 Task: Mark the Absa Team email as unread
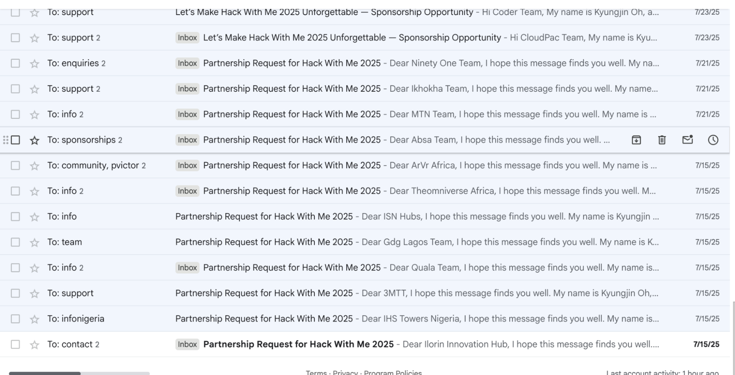click(x=688, y=140)
